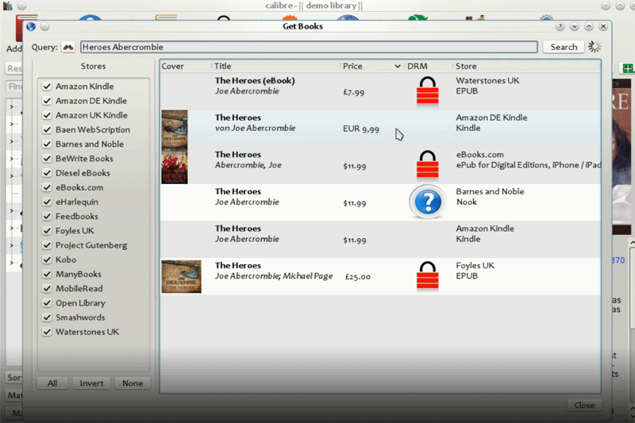Click the EUR 9,99 price cell
Image resolution: width=635 pixels, height=423 pixels.
click(361, 129)
